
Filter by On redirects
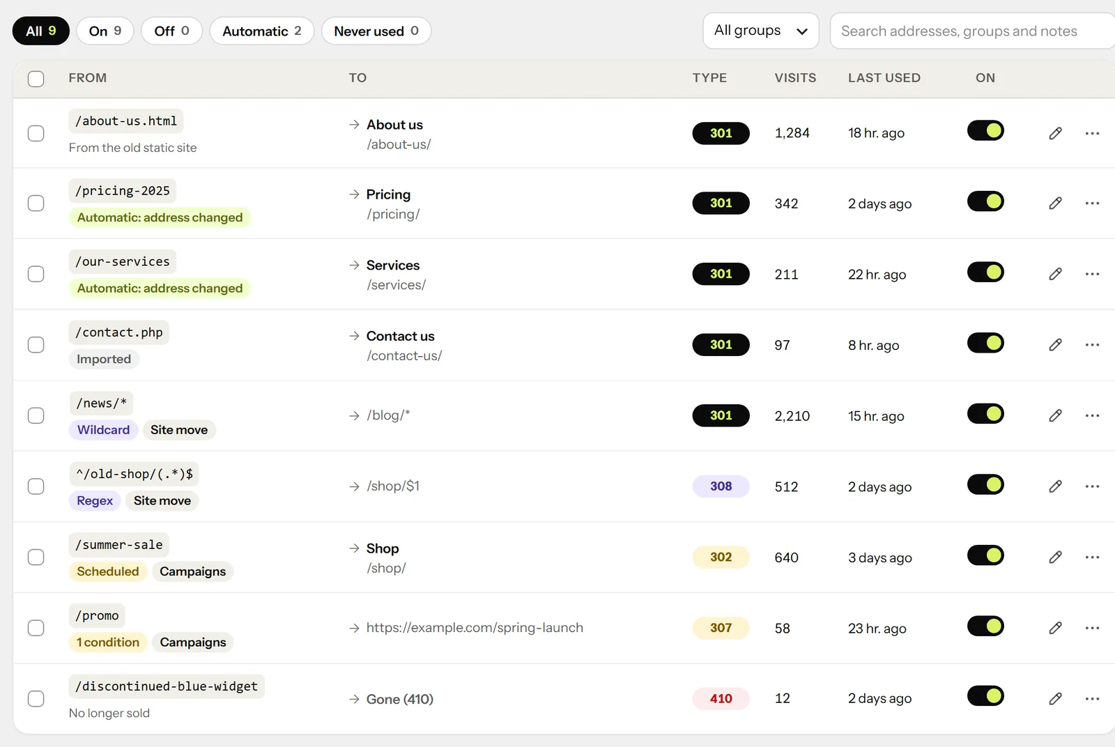pos(105,31)
